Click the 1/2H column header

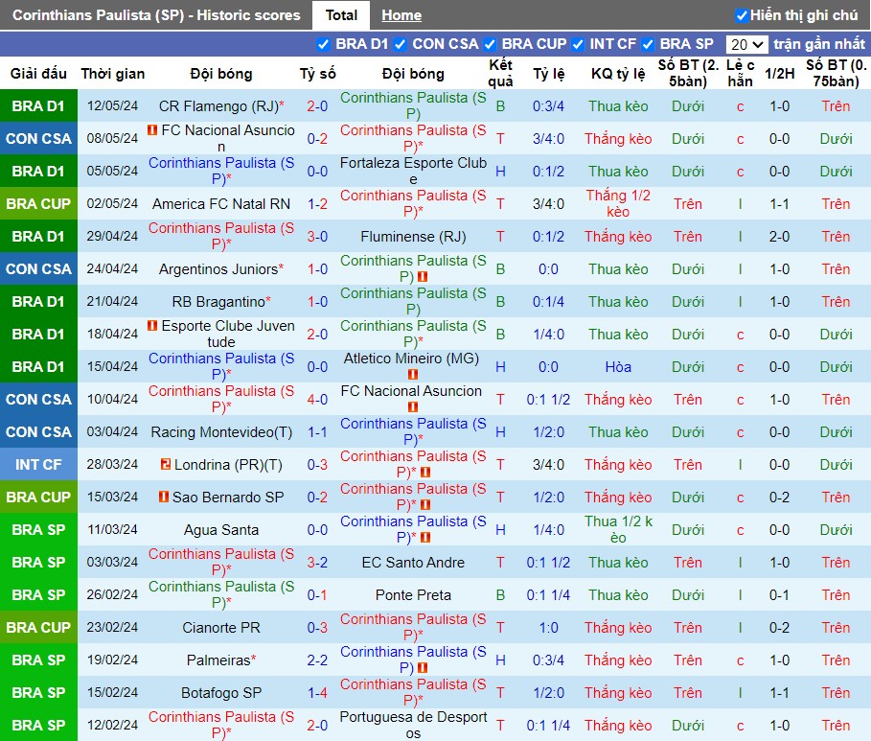pos(779,74)
